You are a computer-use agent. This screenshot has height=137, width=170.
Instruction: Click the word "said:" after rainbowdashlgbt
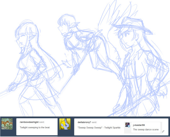point(42,122)
